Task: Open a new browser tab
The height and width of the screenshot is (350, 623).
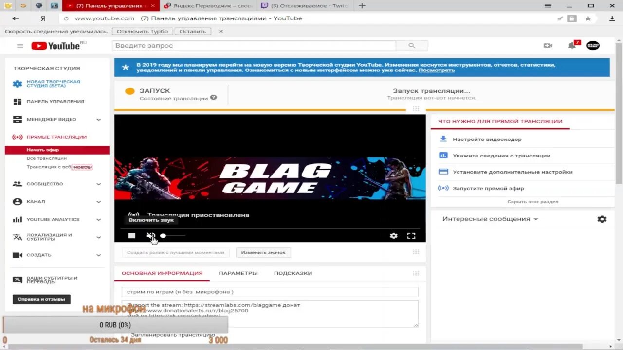Action: (x=362, y=6)
